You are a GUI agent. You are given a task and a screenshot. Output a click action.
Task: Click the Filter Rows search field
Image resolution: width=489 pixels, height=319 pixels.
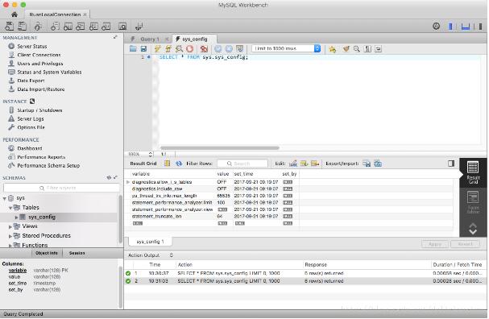[242, 164]
